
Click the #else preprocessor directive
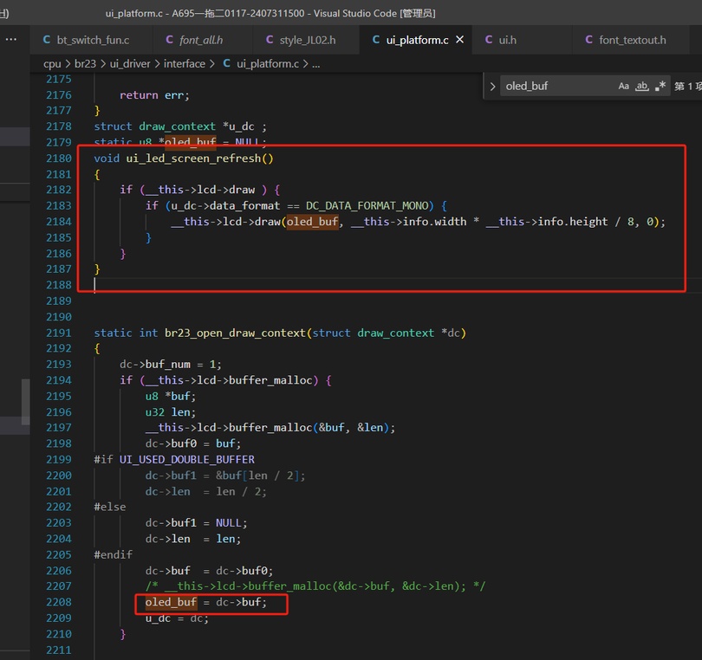(x=110, y=507)
